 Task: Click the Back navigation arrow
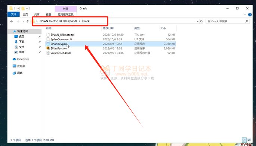click(x=12, y=21)
